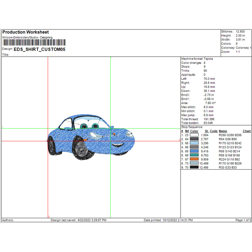Image resolution: width=252 pixels, height=252 pixels.
Task: Select the dark gray swatch numbered 64
Action: 194,139
